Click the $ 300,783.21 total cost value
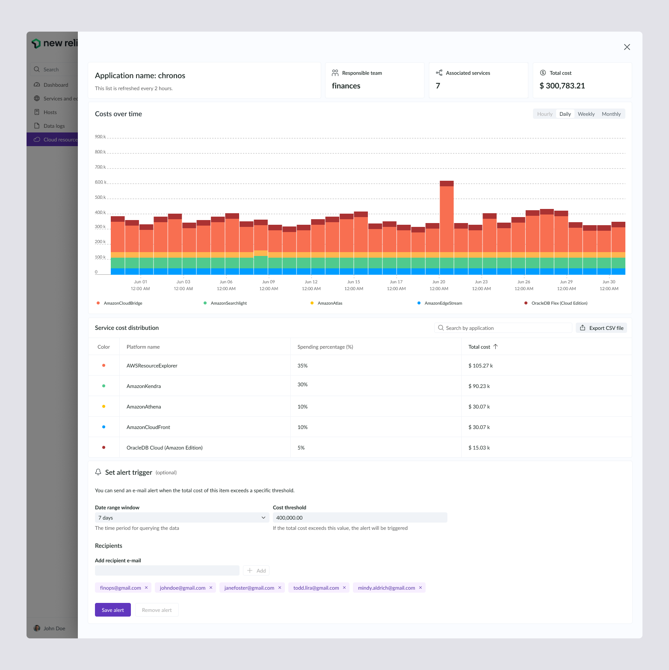669x670 pixels. point(562,85)
